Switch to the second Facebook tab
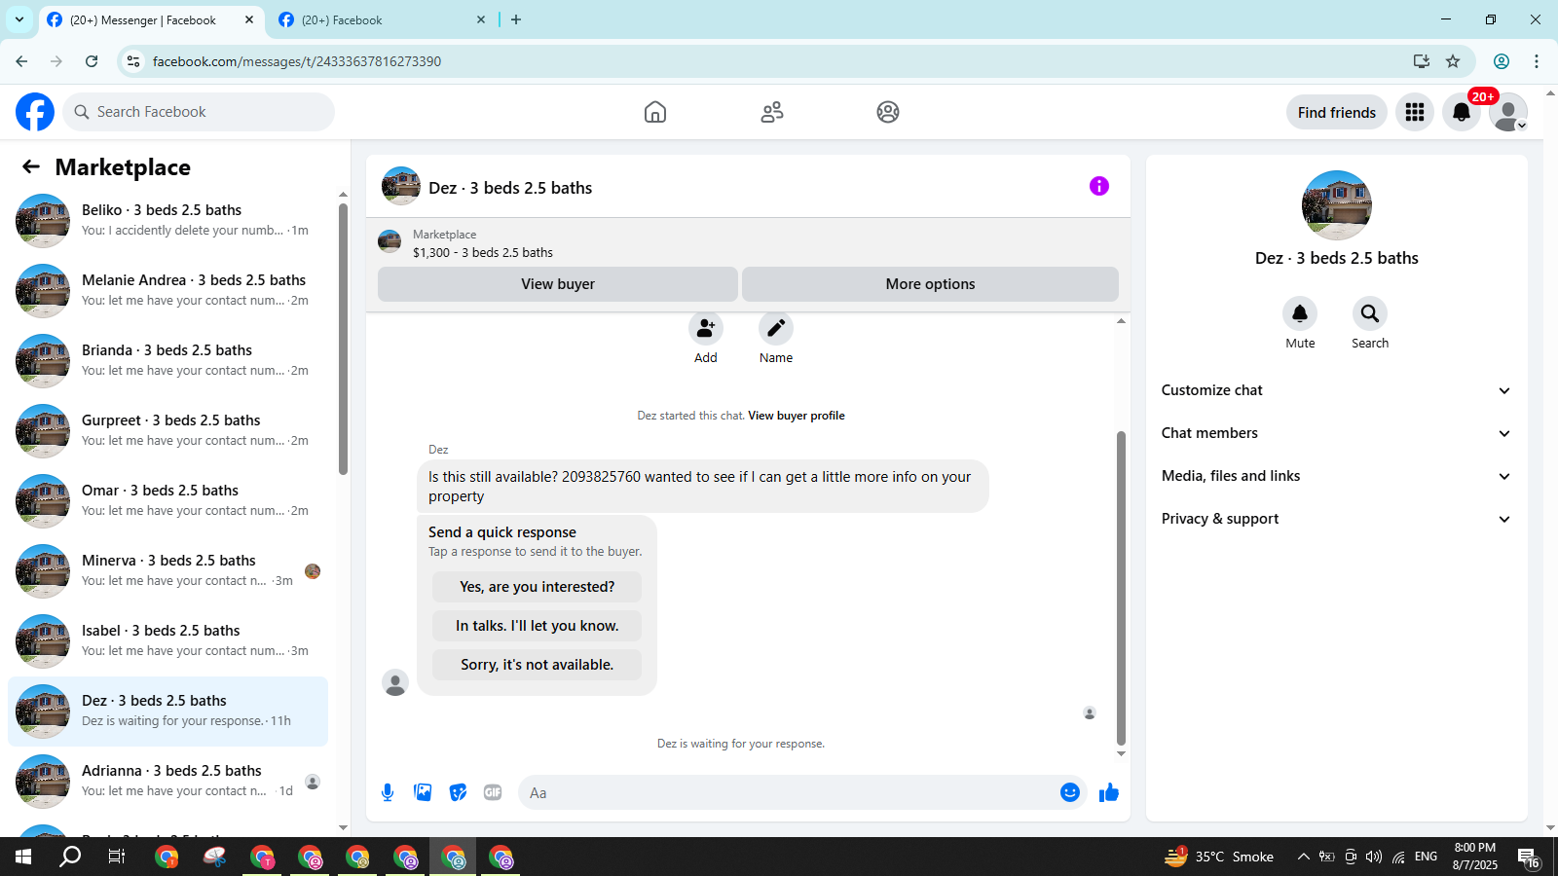Viewport: 1558px width, 876px height. click(x=382, y=19)
